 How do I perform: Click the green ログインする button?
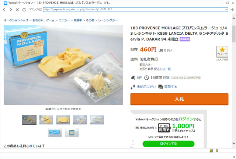pyautogui.click(x=169, y=144)
